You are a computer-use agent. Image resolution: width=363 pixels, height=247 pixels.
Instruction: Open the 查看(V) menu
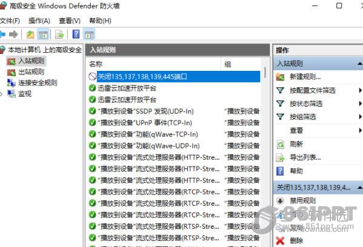[x=70, y=21]
